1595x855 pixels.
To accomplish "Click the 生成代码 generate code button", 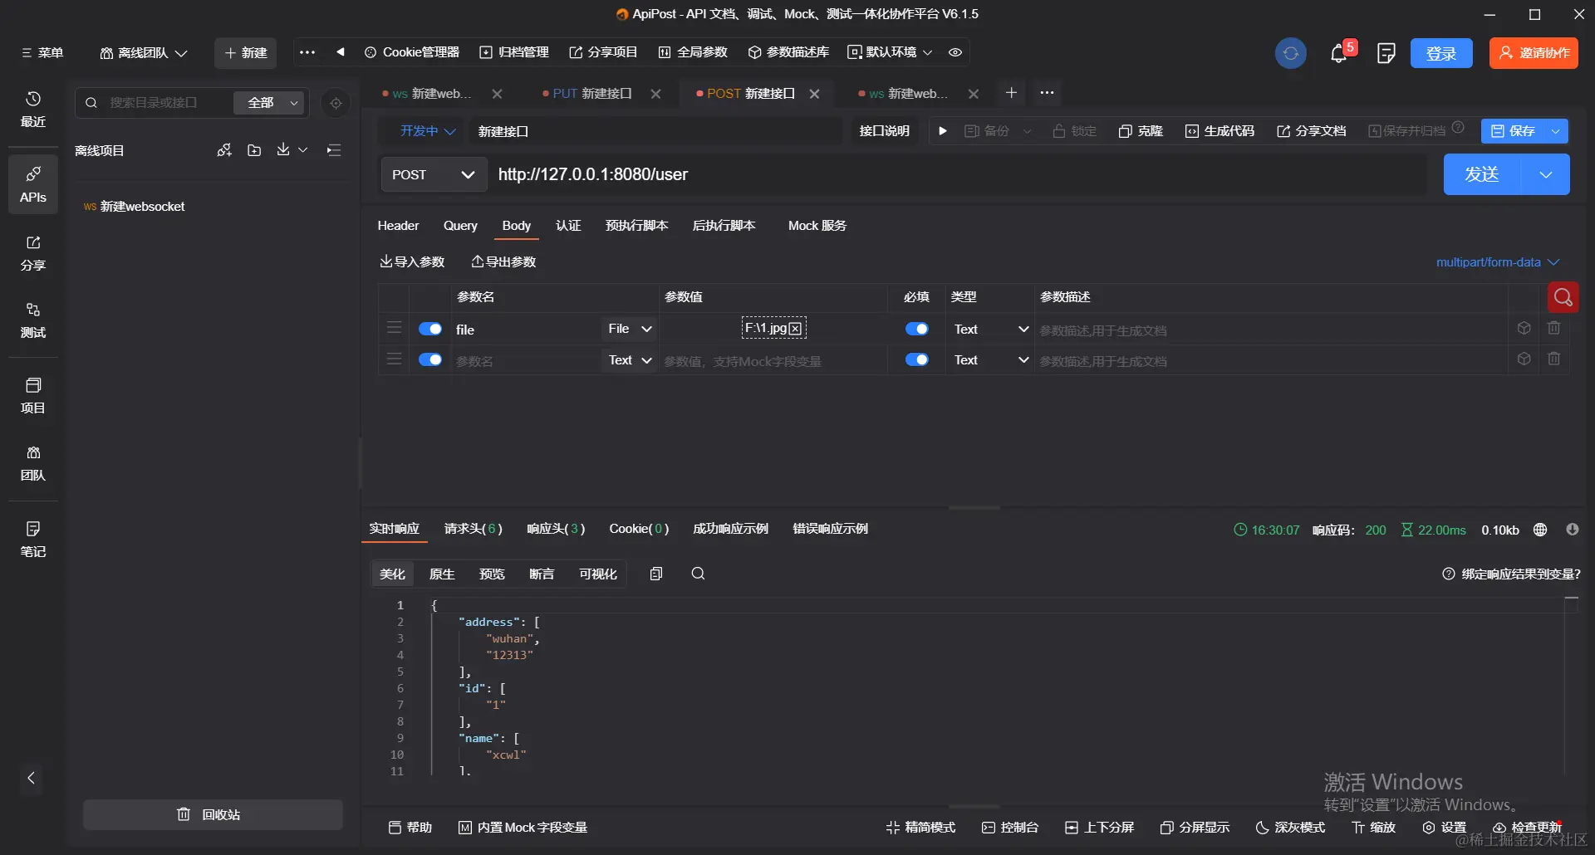I will tap(1220, 131).
